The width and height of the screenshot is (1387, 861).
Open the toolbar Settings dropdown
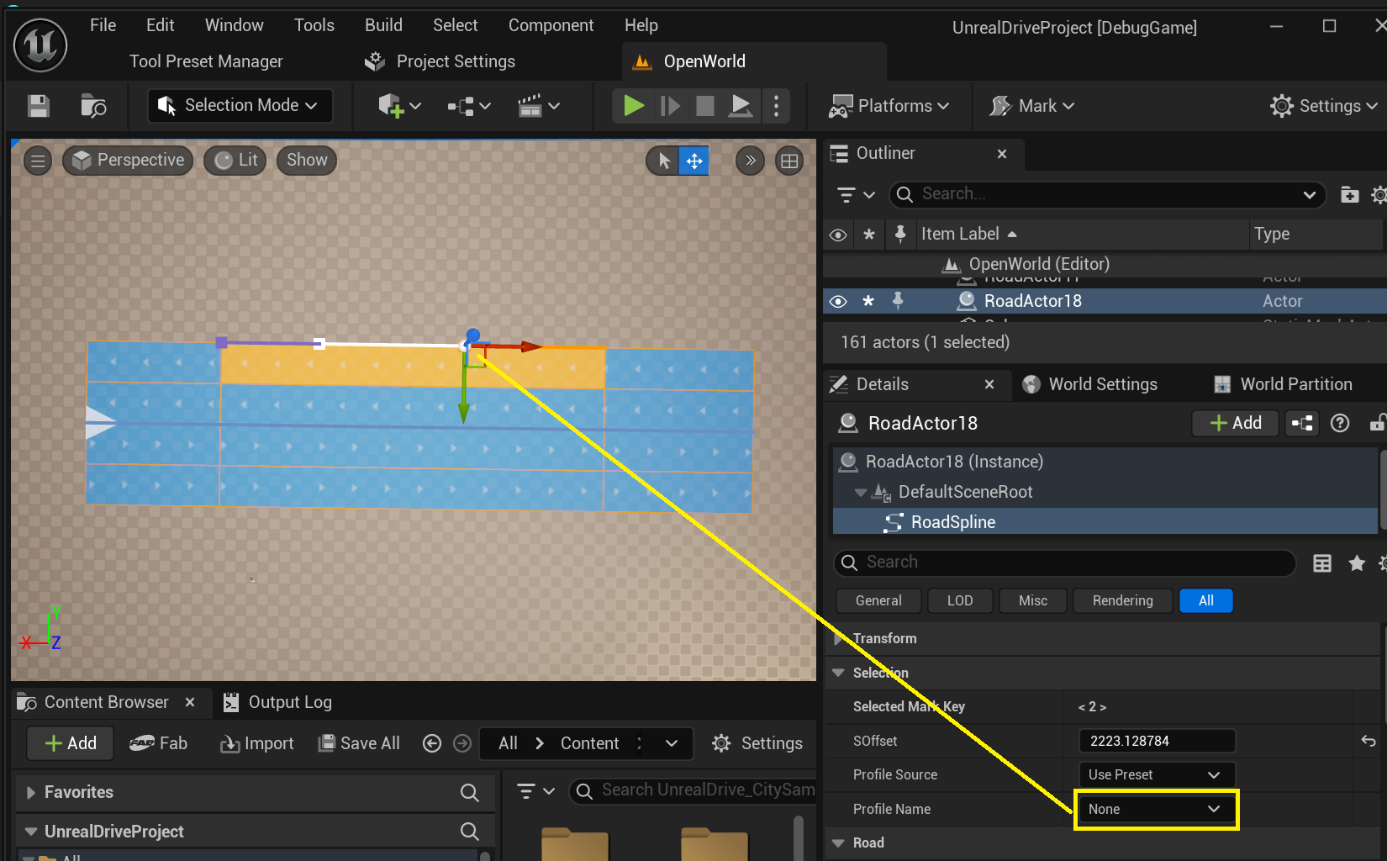(x=1324, y=106)
